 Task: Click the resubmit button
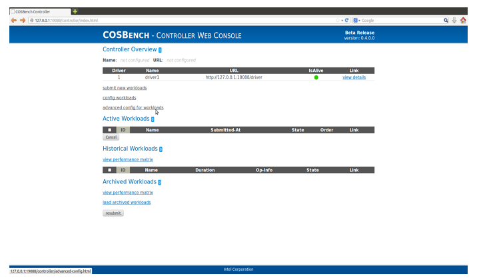113,213
